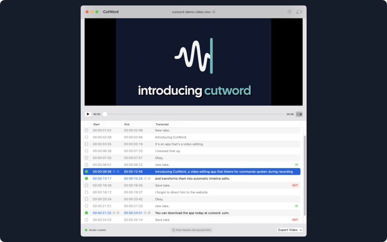
Task: Click the cutword-demo-video.mov file name
Action: point(191,12)
